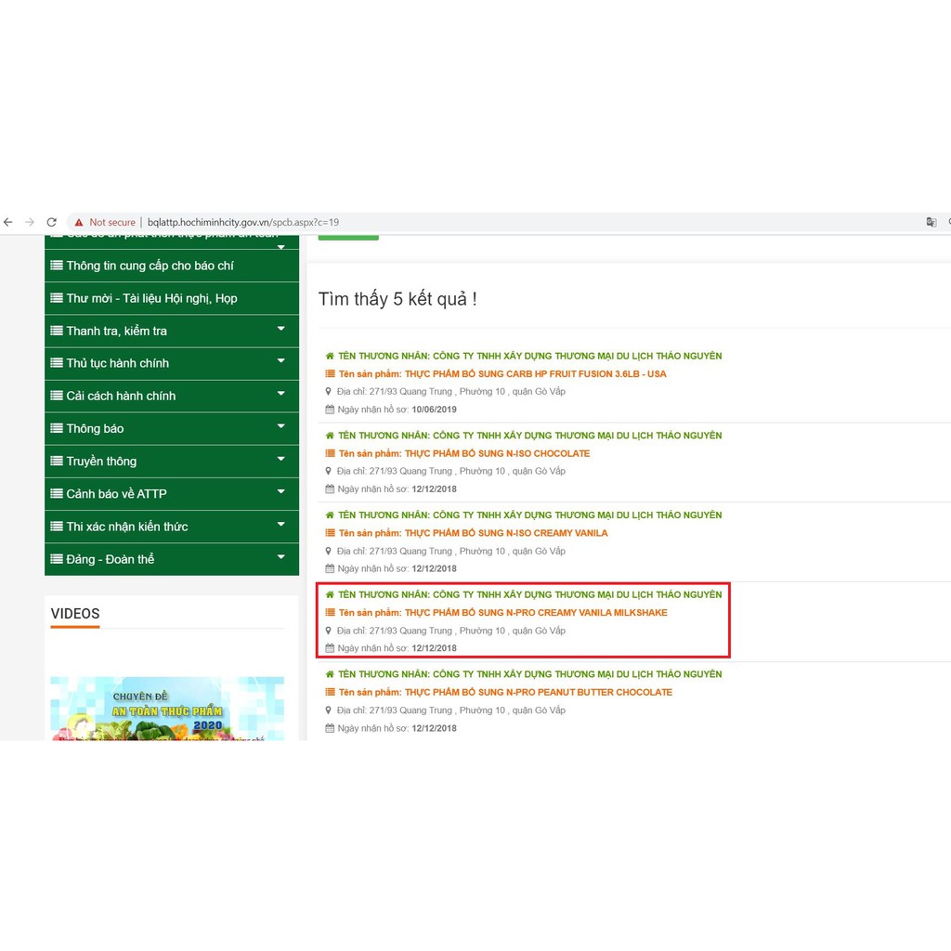Open Thư mời - Tài liệu Hội nghị, Họp

172,298
